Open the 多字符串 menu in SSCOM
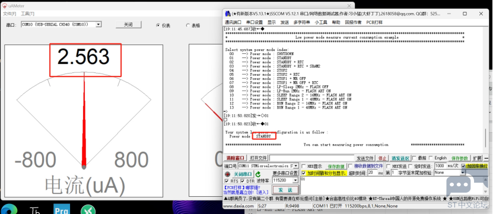Viewport: 493px width, 214px height. click(301, 23)
